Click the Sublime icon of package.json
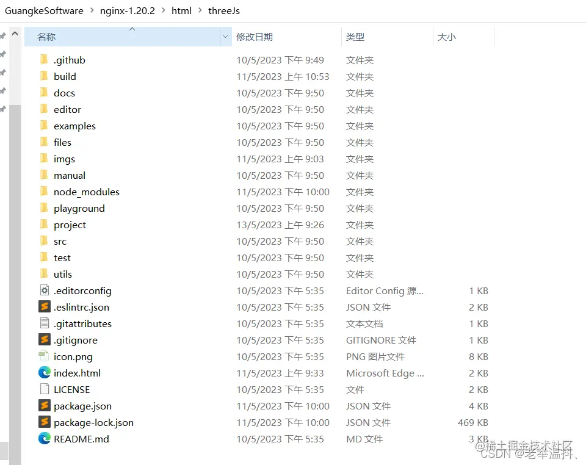 45,405
